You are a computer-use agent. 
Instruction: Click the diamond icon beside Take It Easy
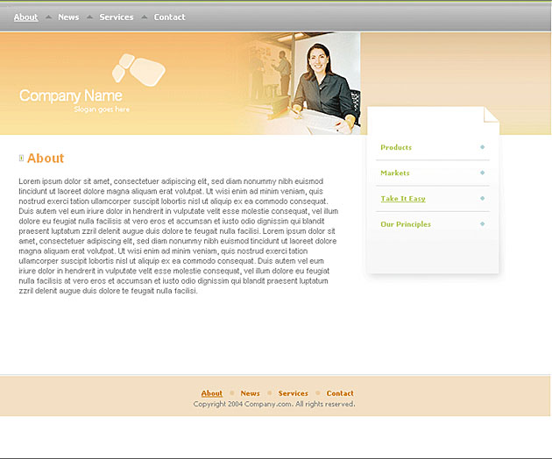pos(482,199)
